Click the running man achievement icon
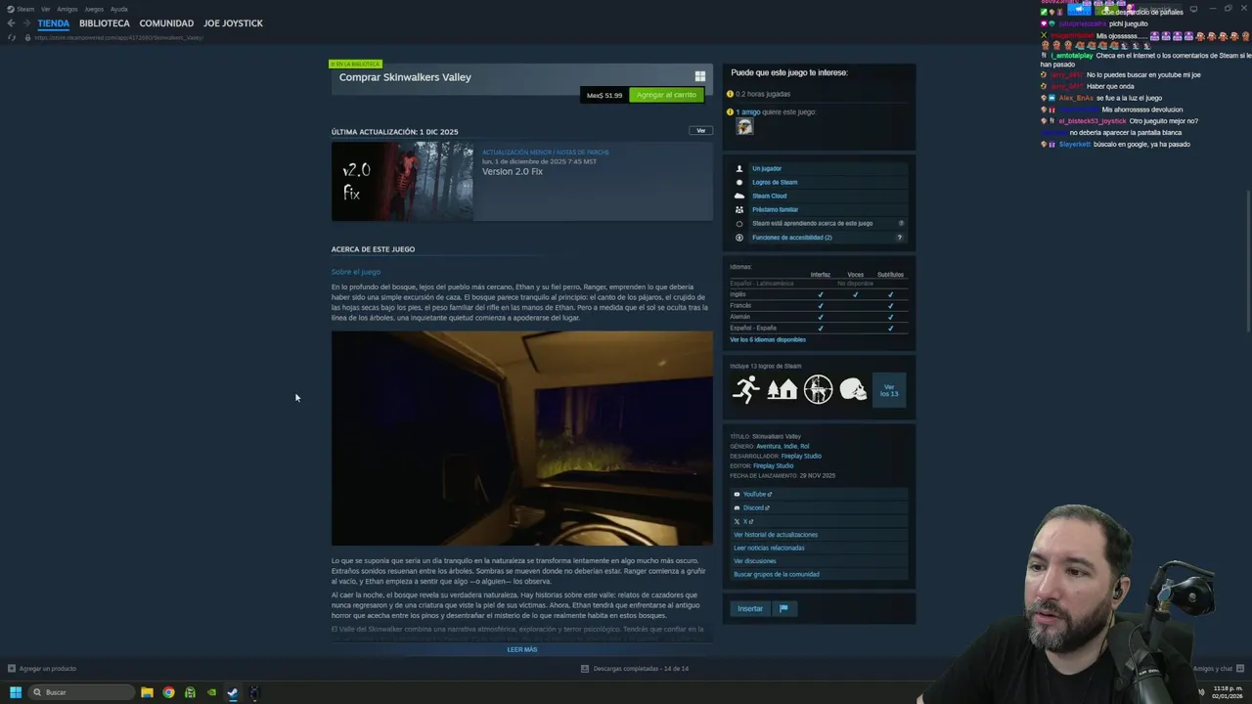Screen dimensions: 1252x704 pyautogui.click(x=746, y=389)
